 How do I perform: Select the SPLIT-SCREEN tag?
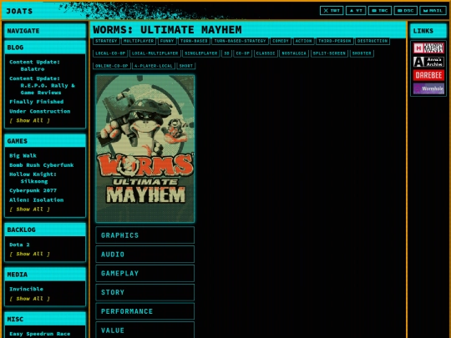tap(329, 53)
